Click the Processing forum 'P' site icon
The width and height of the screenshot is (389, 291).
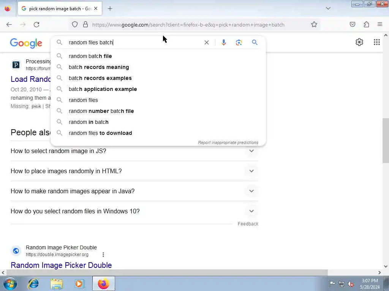tap(16, 65)
